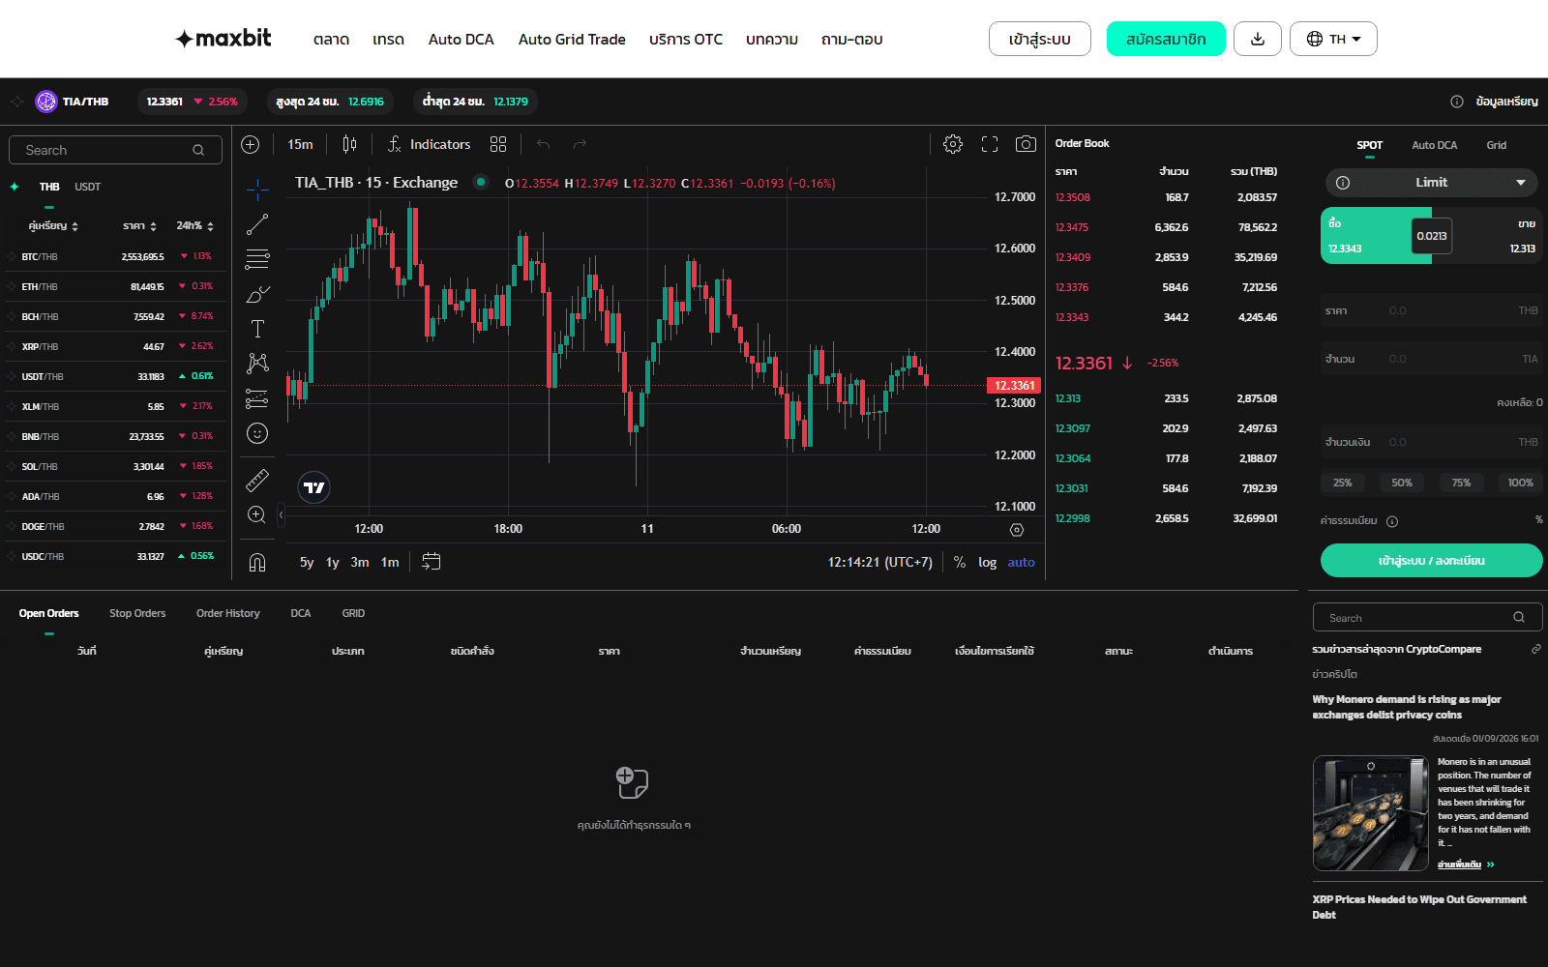
Task: Select the USDT market tab
Action: pos(87,187)
